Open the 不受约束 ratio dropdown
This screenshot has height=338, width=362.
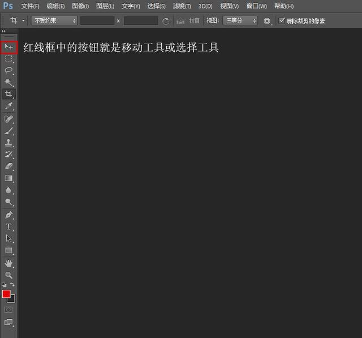pos(54,21)
